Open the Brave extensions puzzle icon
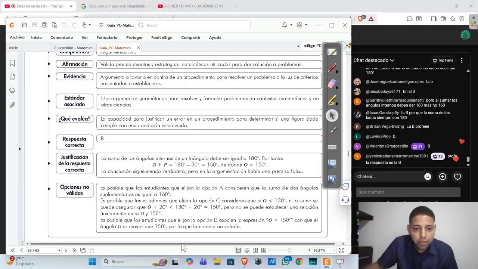Screen dimensions: 478x269 click(410, 19)
